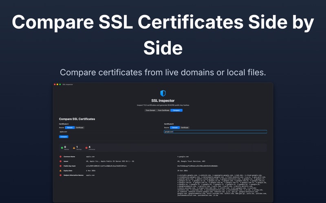Set Certificate A source to Certificate
326x203 pixels.
(79, 127)
